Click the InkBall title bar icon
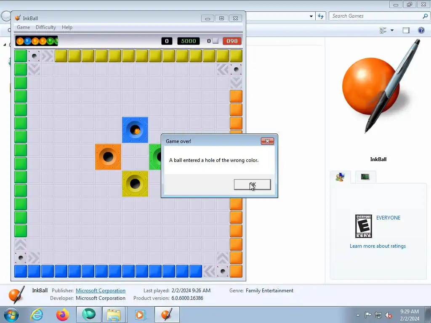Viewport: 431px width, 323px height. click(x=18, y=18)
